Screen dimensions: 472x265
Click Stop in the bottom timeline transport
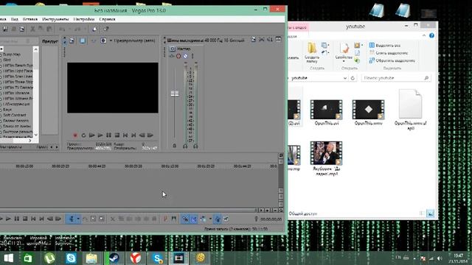pyautogui.click(x=25, y=219)
